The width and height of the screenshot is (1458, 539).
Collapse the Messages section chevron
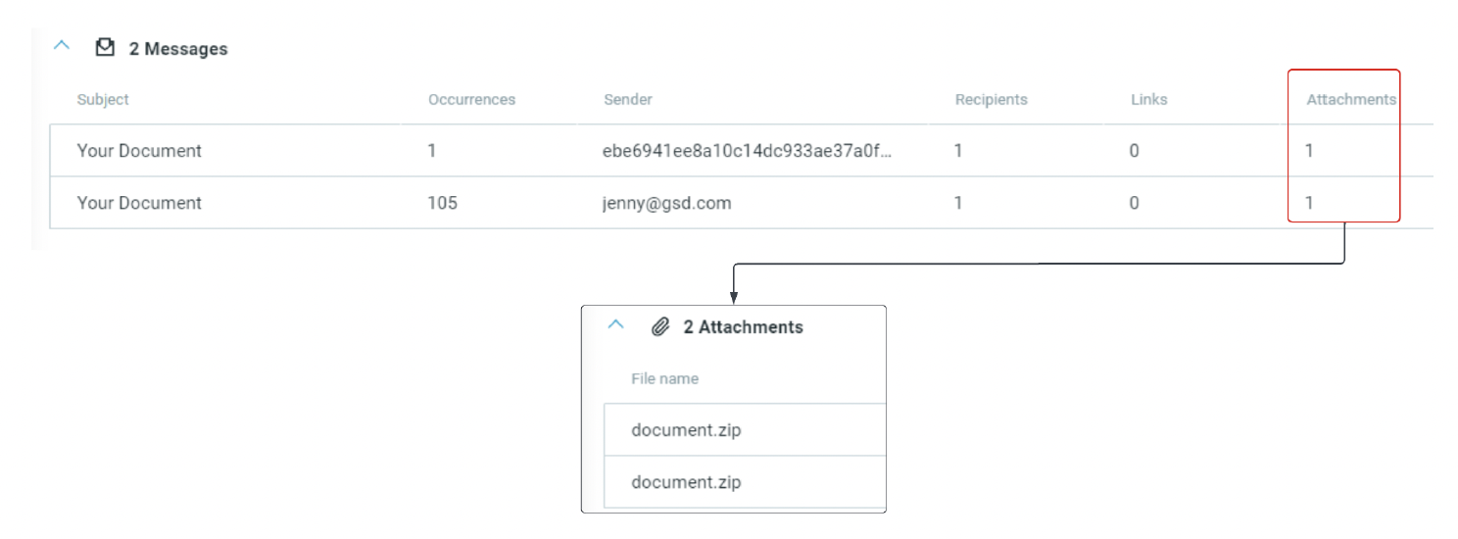pos(62,46)
